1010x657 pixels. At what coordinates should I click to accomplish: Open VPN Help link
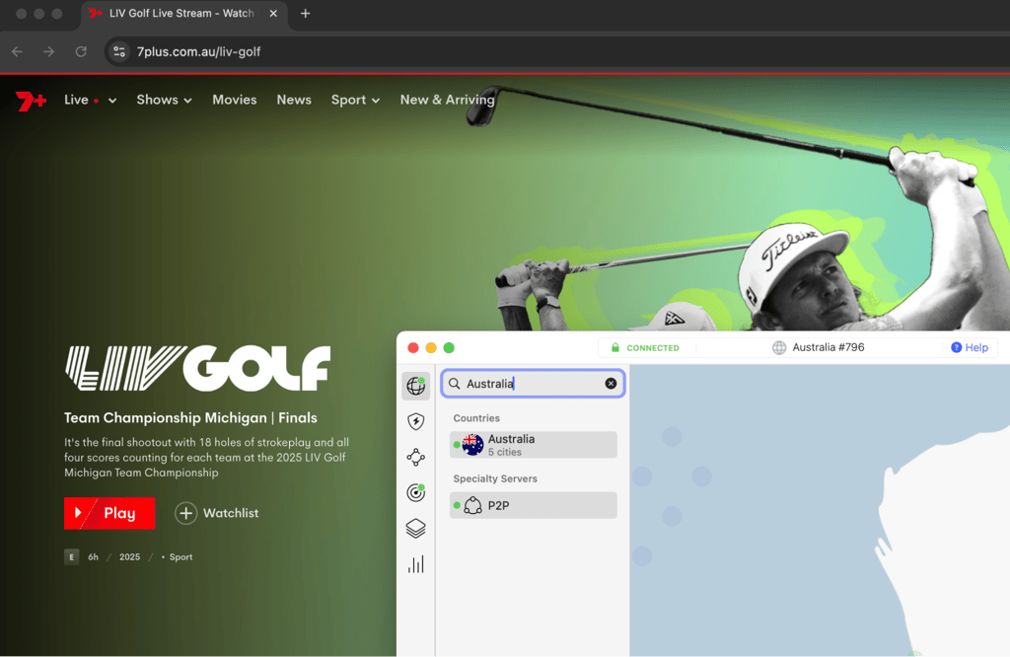click(970, 347)
